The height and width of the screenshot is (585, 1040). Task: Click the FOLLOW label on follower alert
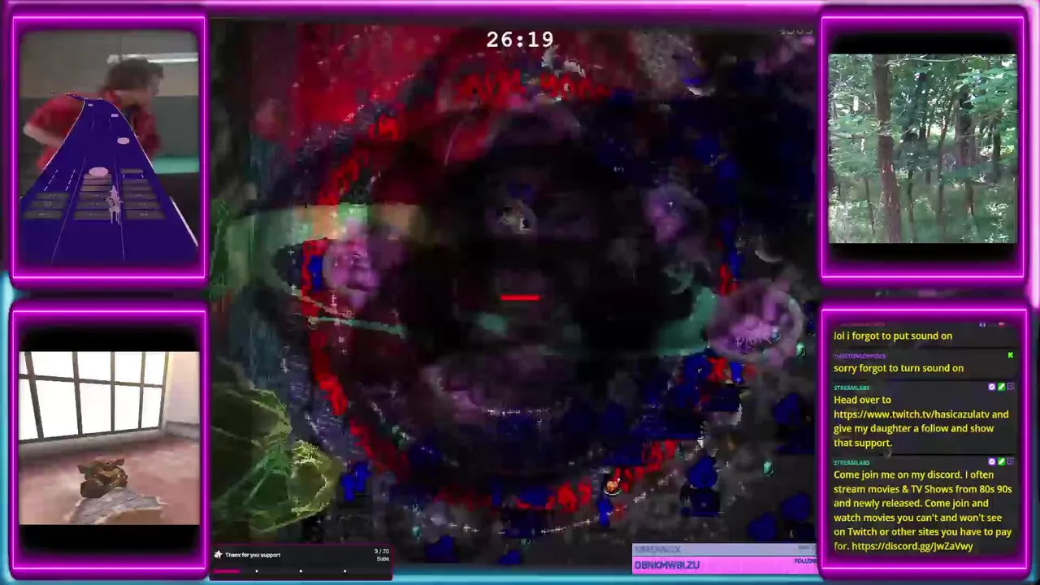[805, 561]
